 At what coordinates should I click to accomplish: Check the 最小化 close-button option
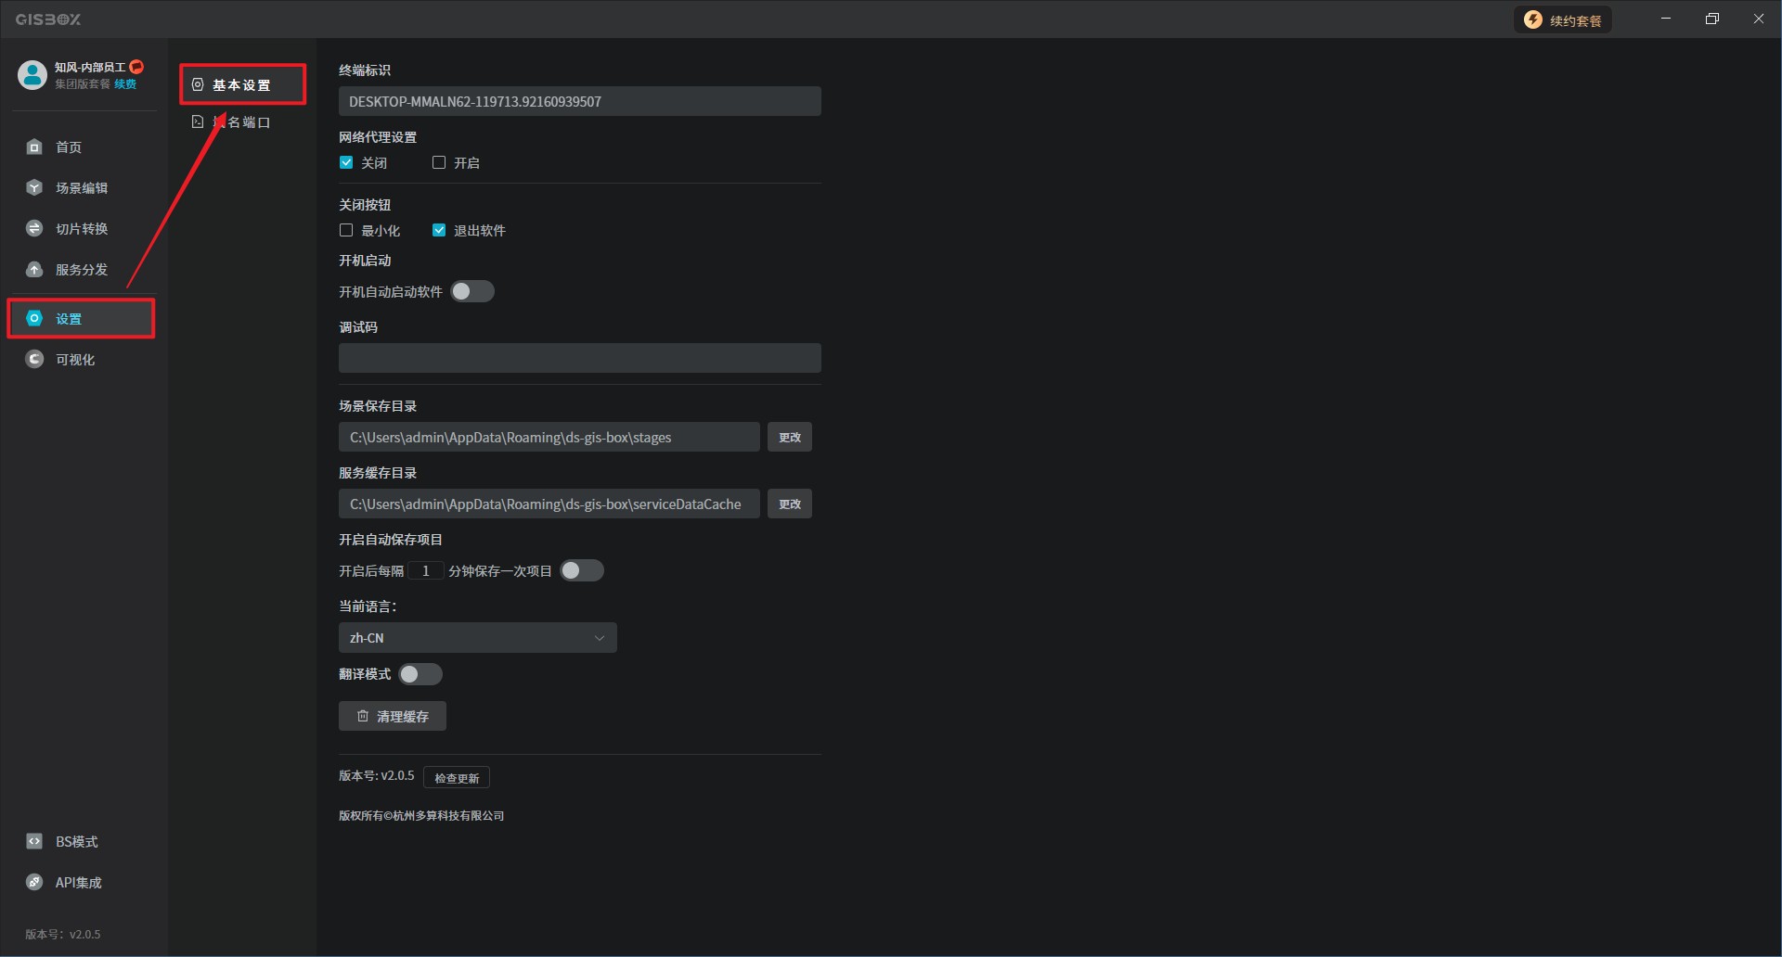coord(346,230)
